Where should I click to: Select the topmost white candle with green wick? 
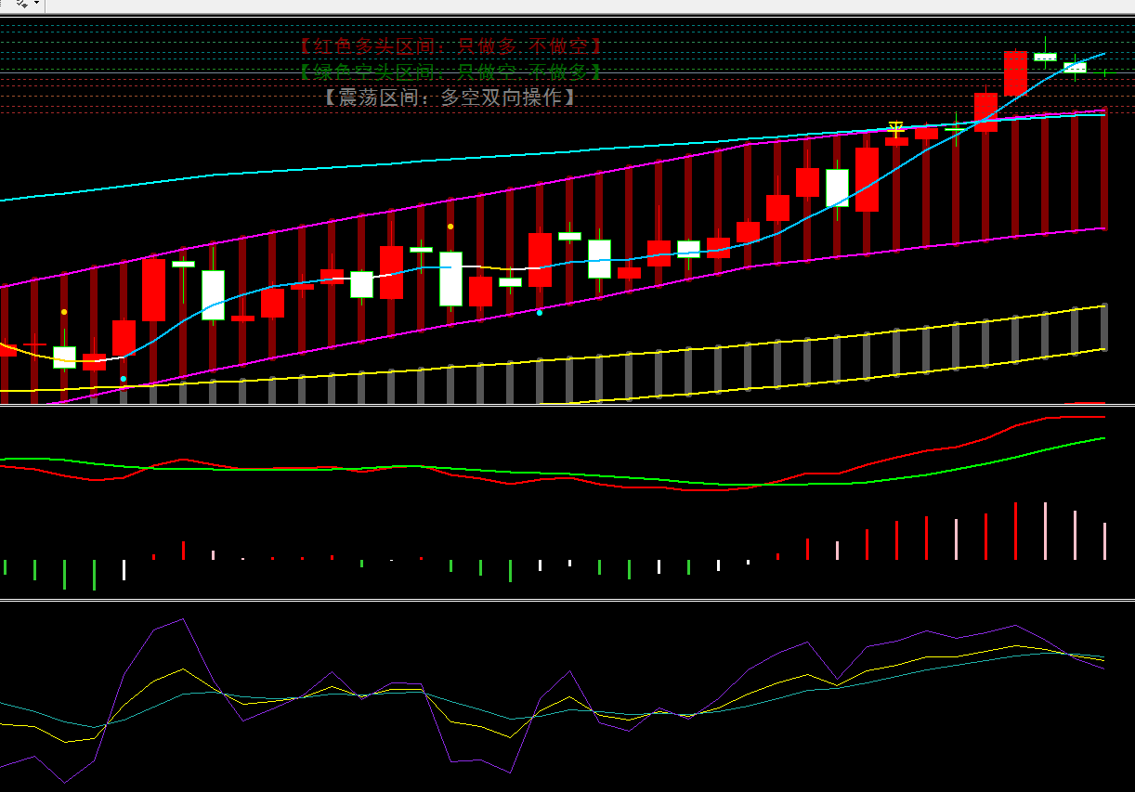pyautogui.click(x=1045, y=57)
